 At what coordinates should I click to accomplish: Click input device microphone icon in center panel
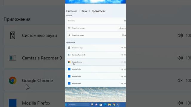click(69, 35)
